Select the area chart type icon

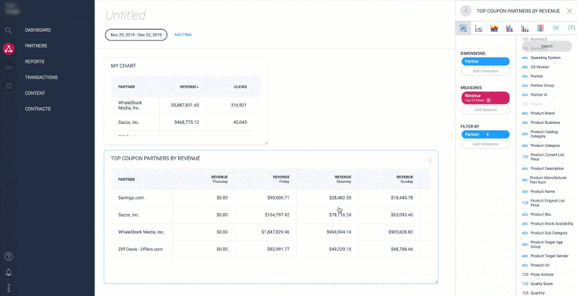click(x=494, y=28)
